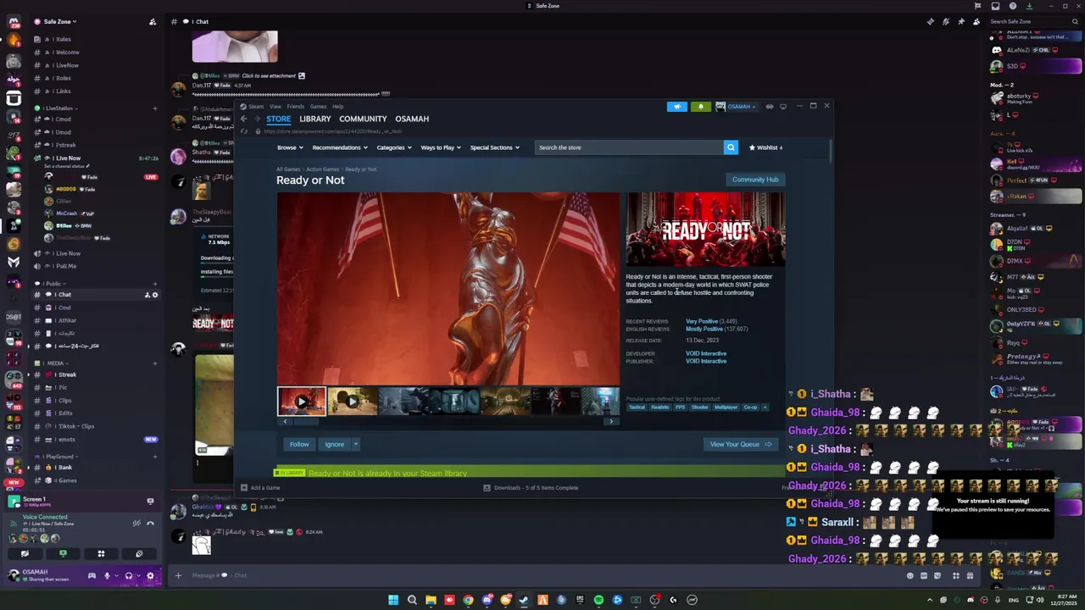The width and height of the screenshot is (1085, 610).
Task: Click View Your Queue button
Action: (x=741, y=444)
